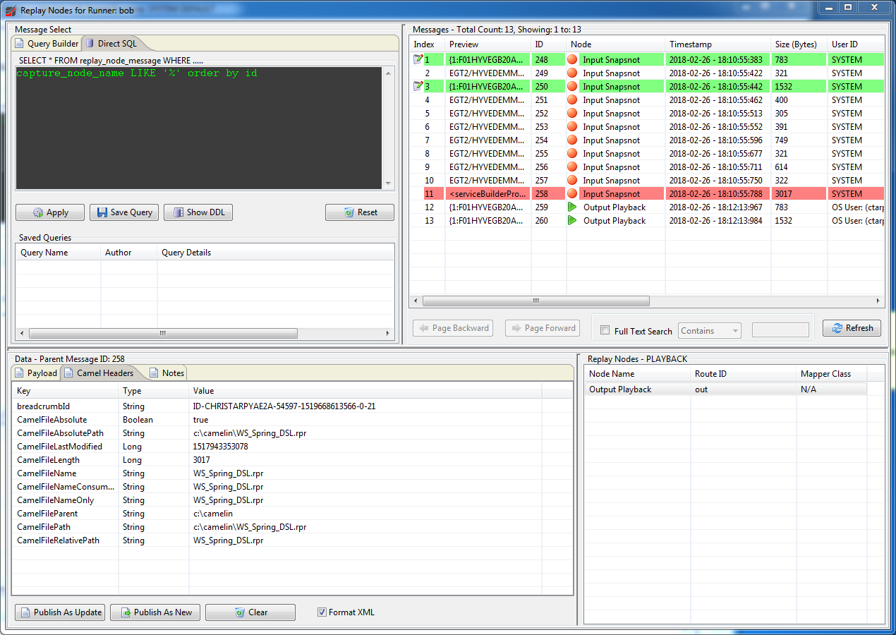Click the red circle icon for ID 249
896x635 pixels.
pyautogui.click(x=572, y=73)
